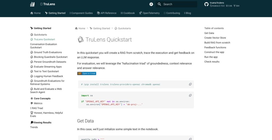Click the GitHub octocat icon
272x140 pixels.
point(206,4)
